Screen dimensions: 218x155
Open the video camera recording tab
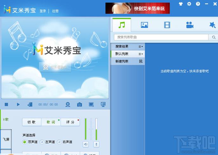click(x=190, y=25)
